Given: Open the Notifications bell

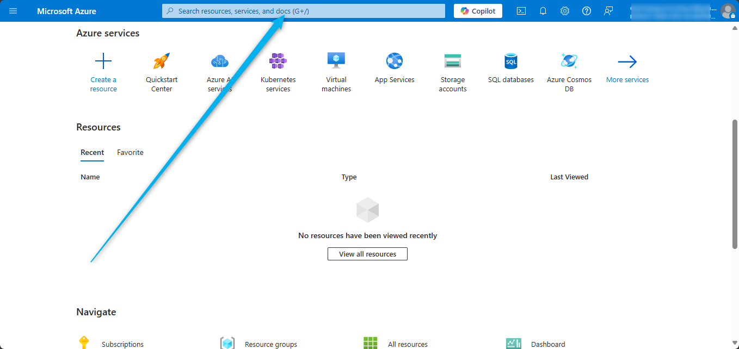Looking at the screenshot, I should click(x=543, y=11).
